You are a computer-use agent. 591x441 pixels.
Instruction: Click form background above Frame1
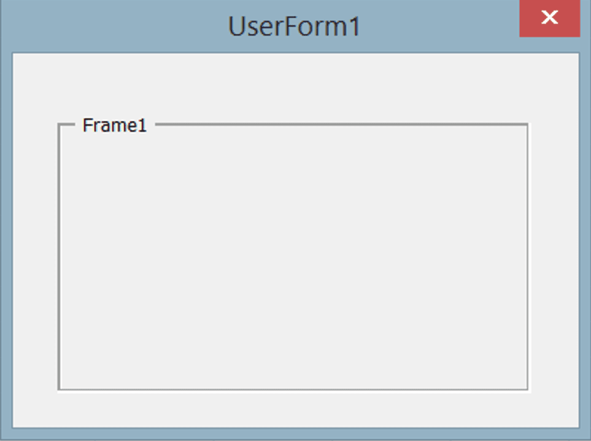pyautogui.click(x=296, y=88)
